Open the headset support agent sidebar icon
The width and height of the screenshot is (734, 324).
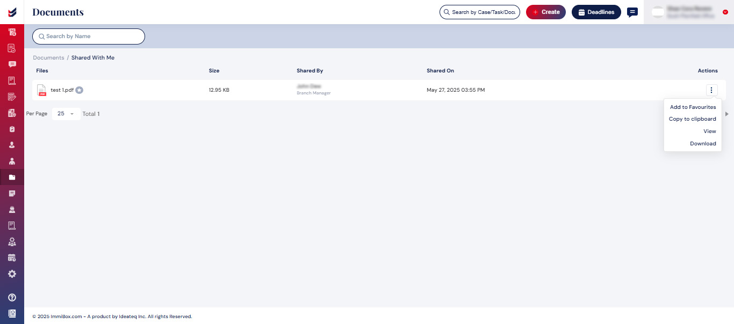click(x=12, y=209)
